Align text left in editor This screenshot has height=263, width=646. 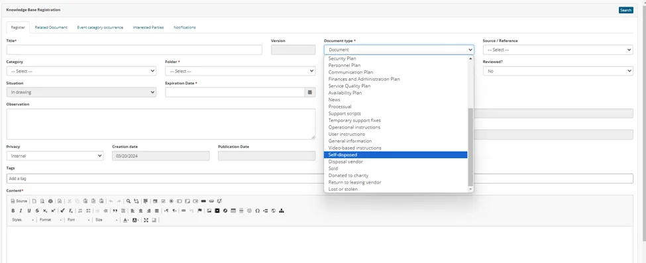point(133,211)
